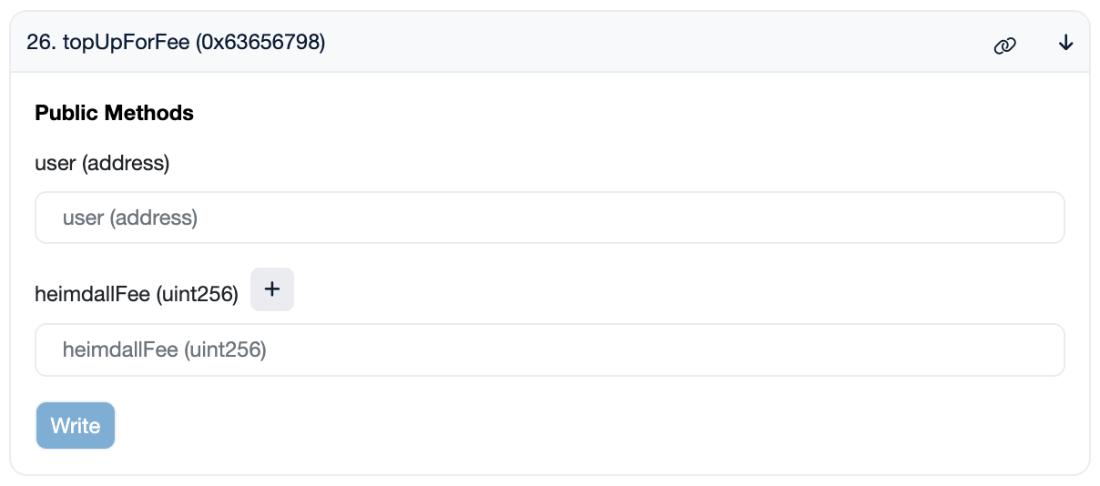The image size is (1100, 486).
Task: Collapse the topUpForFee section with the arrow
Action: tap(1066, 44)
